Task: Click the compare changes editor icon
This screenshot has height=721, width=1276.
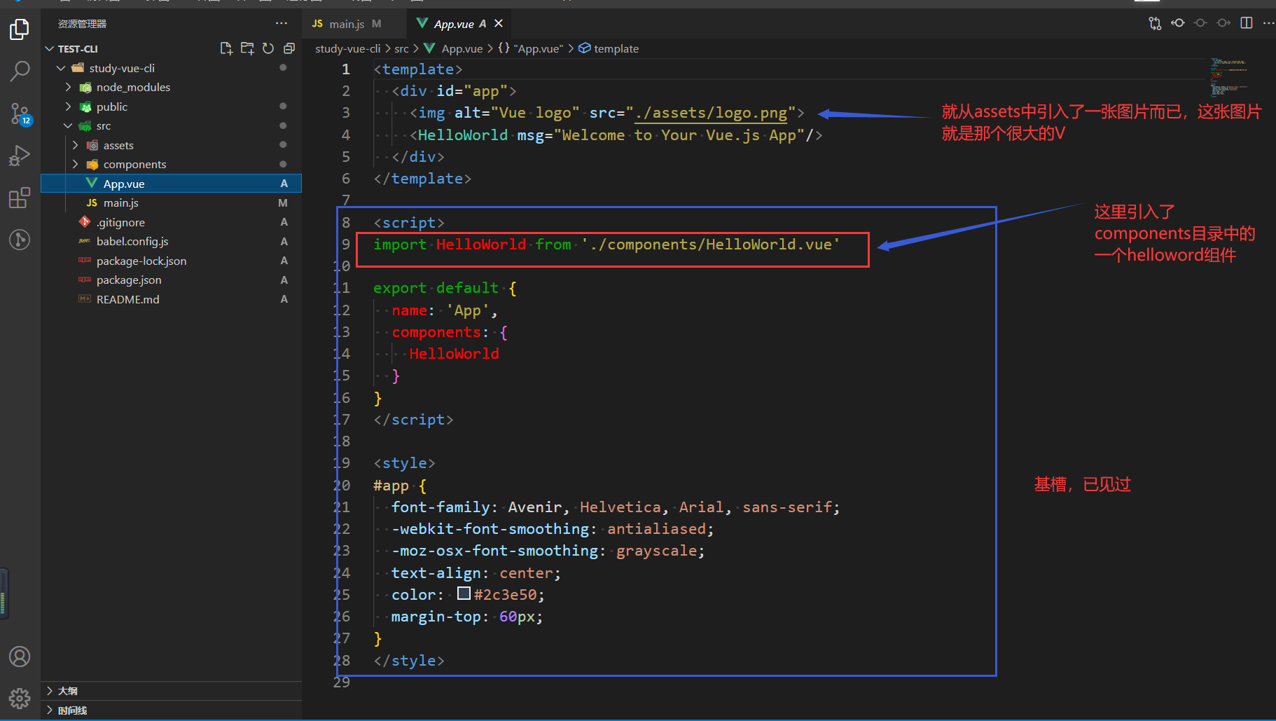Action: point(1155,23)
